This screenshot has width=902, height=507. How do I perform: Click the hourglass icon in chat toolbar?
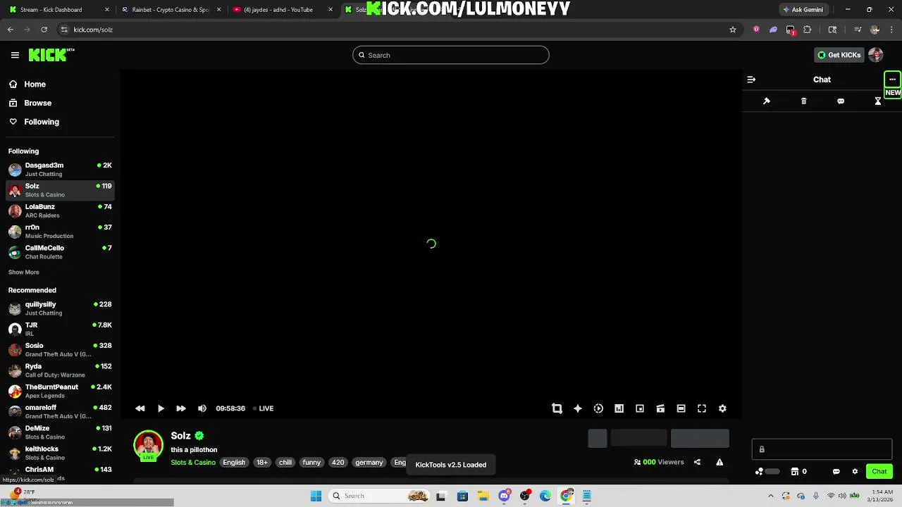coord(878,101)
